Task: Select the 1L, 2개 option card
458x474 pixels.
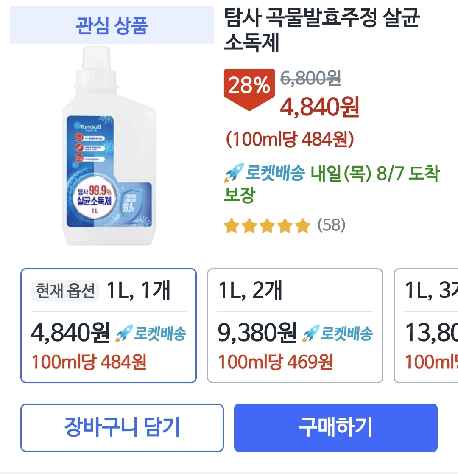Action: pos(295,325)
